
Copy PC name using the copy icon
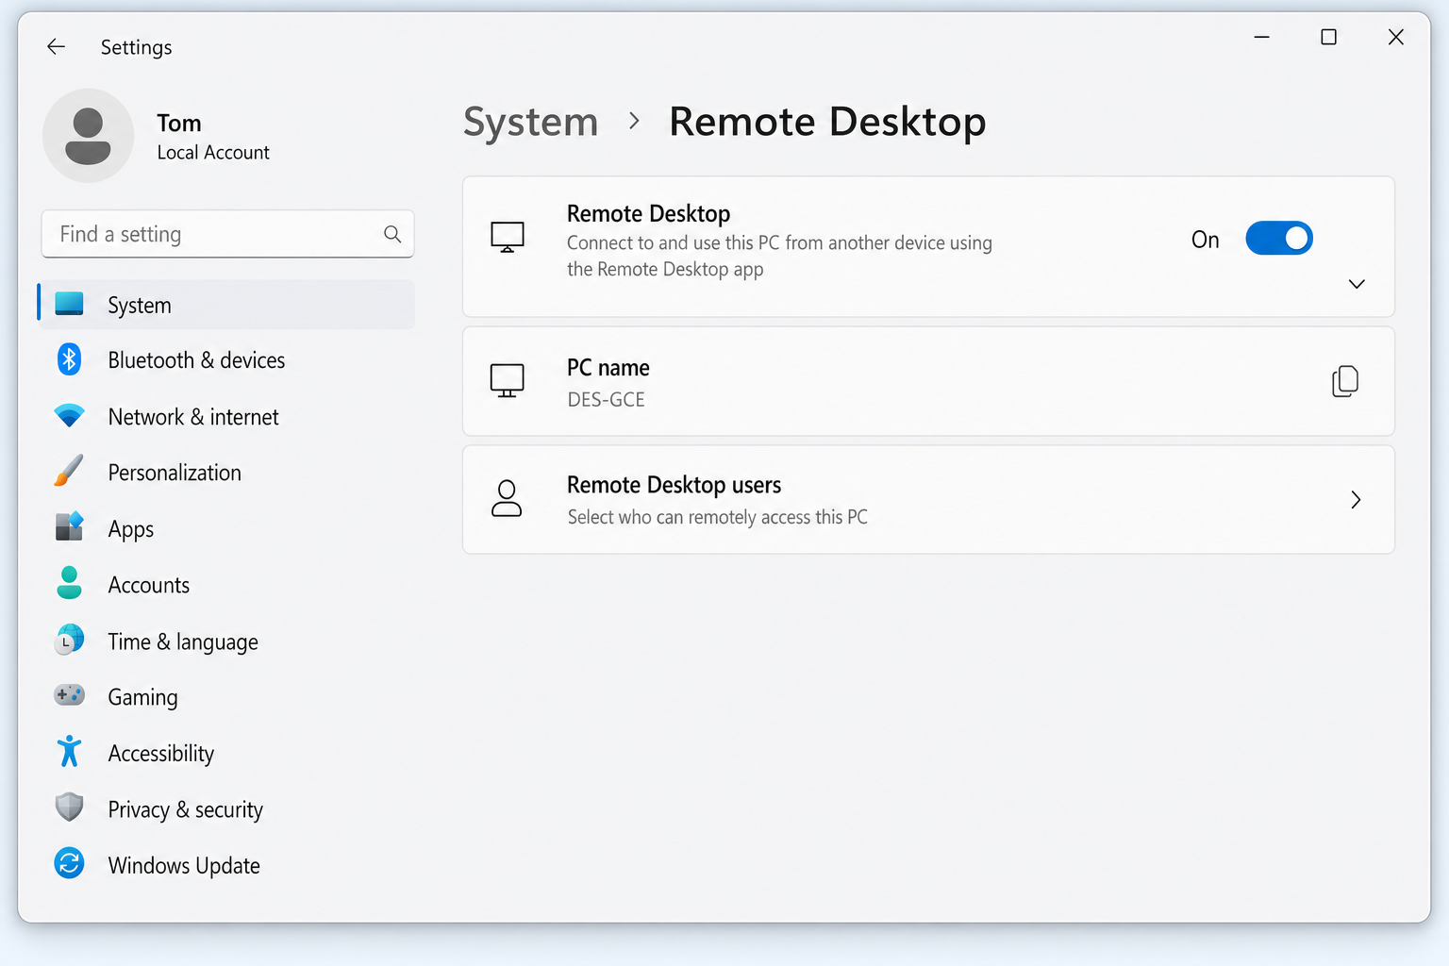click(1345, 381)
